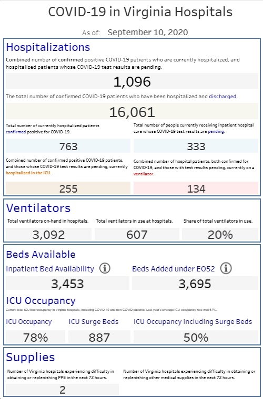Click the blue 'pending' link text
The height and width of the screenshot is (399, 263).
point(216,132)
